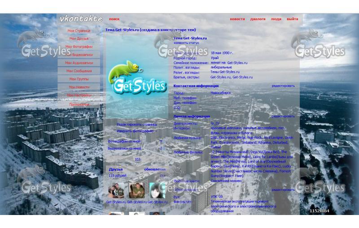
Task: Click the GetStyles chameleon profile photo
Action: pos(137,77)
